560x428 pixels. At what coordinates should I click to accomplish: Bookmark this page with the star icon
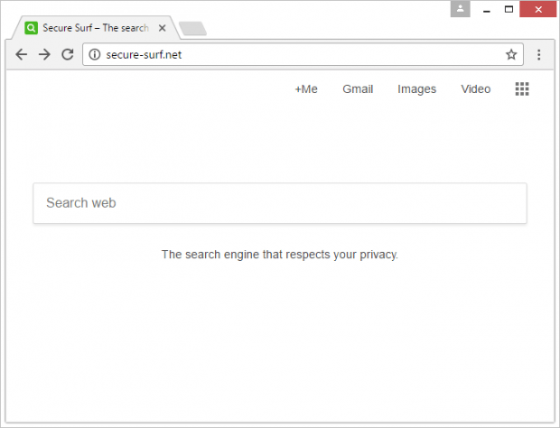(x=511, y=54)
